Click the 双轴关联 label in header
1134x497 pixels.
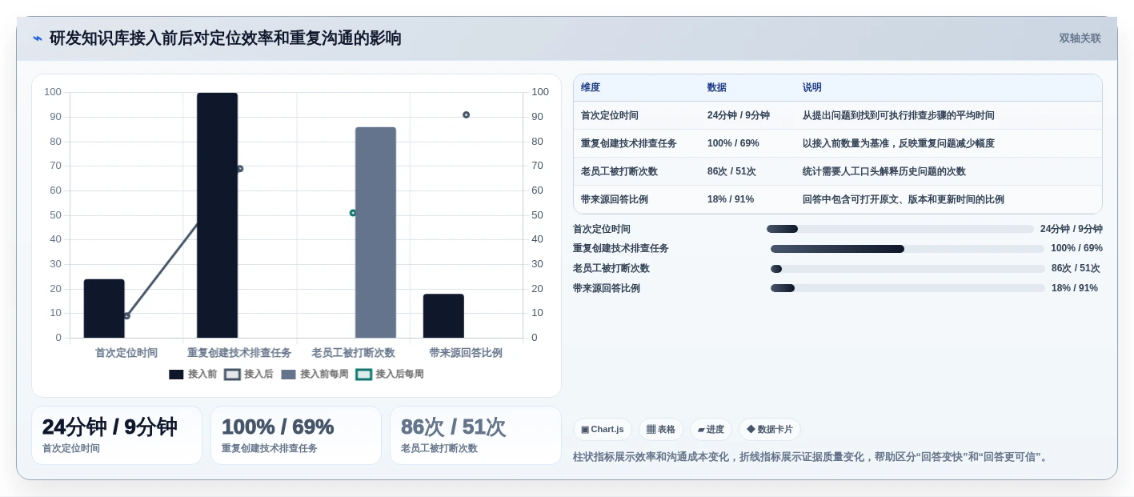(x=1080, y=38)
